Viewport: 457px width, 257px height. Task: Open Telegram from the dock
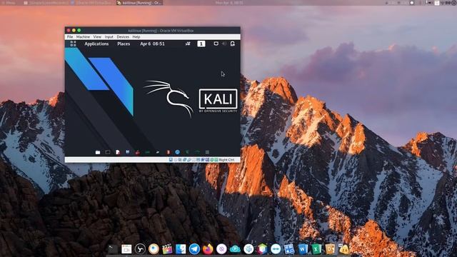194,249
